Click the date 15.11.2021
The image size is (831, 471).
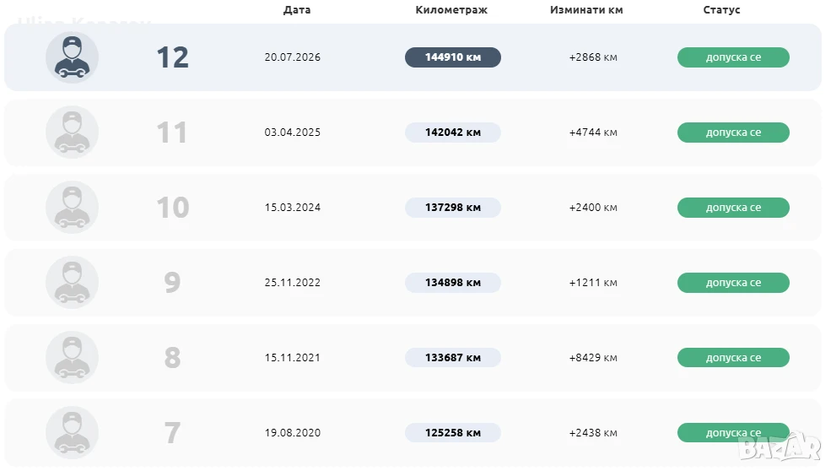click(x=293, y=358)
